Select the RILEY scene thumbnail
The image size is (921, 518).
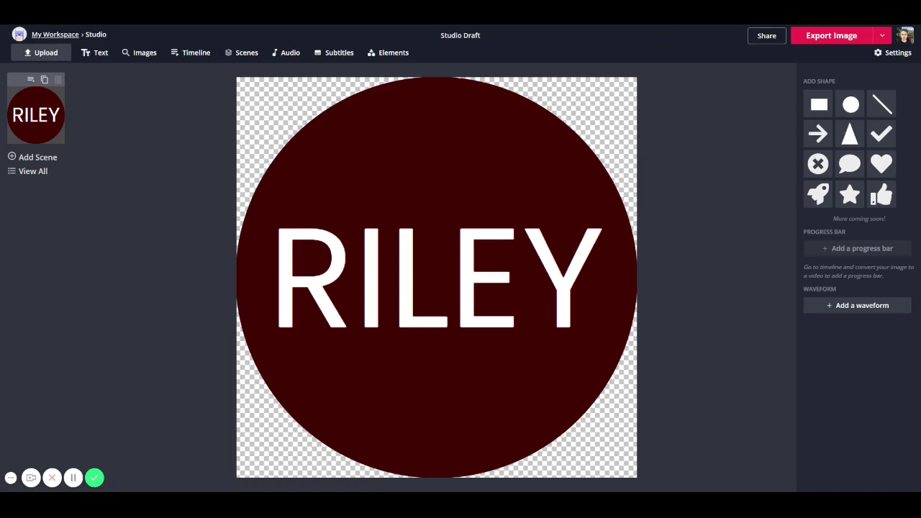36,115
